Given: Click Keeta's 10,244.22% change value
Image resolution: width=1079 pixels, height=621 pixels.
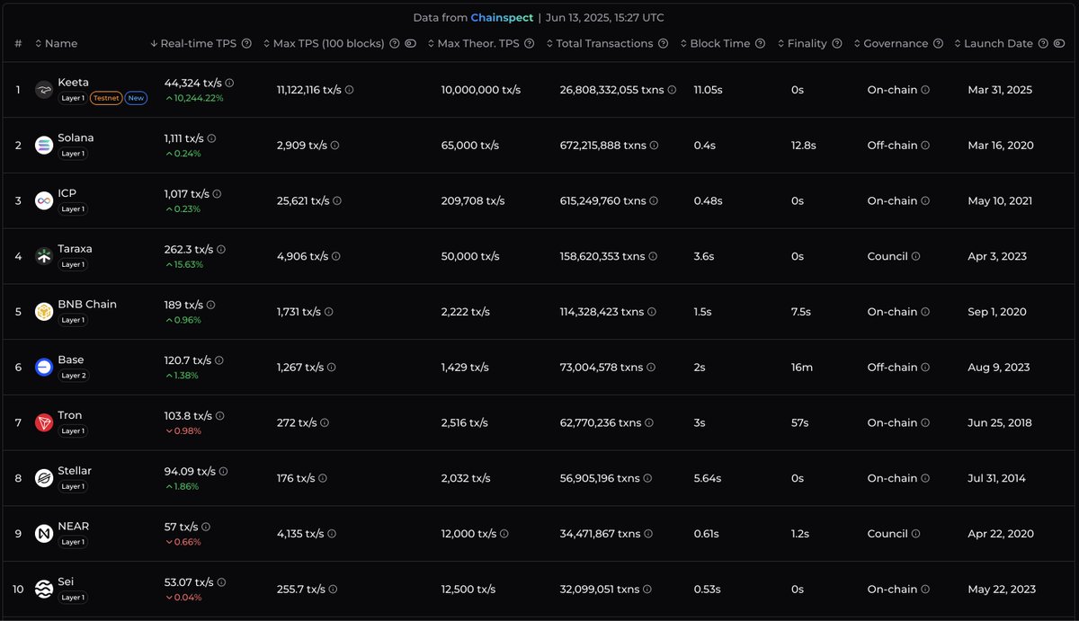Looking at the screenshot, I should [193, 98].
